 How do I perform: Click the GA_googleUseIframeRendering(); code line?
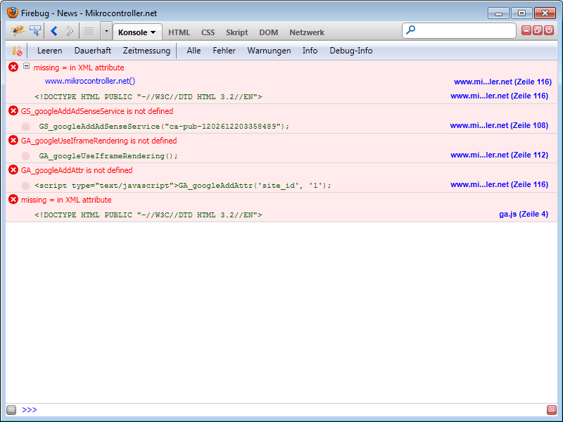(x=108, y=156)
